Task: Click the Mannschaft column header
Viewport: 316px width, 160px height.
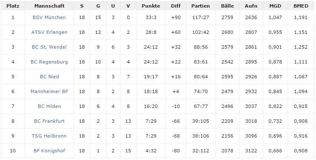Action: [x=49, y=6]
